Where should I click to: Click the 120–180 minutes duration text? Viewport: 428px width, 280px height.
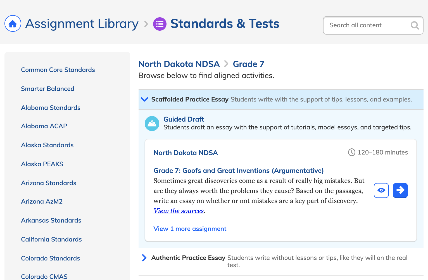click(x=383, y=152)
